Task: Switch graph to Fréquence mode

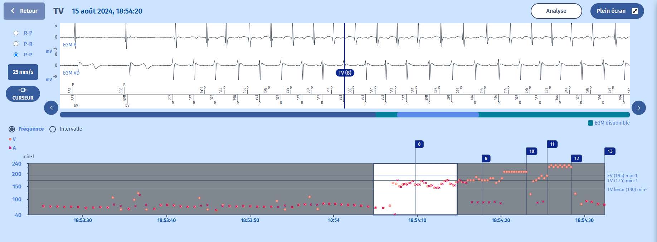Action: tap(12, 129)
